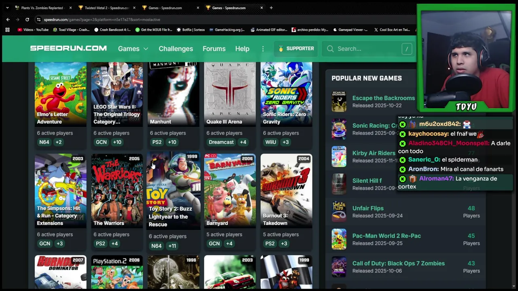Screen dimensions: 518x291
Task: Open the Videos - YouTube bookmark
Action: tap(33, 30)
